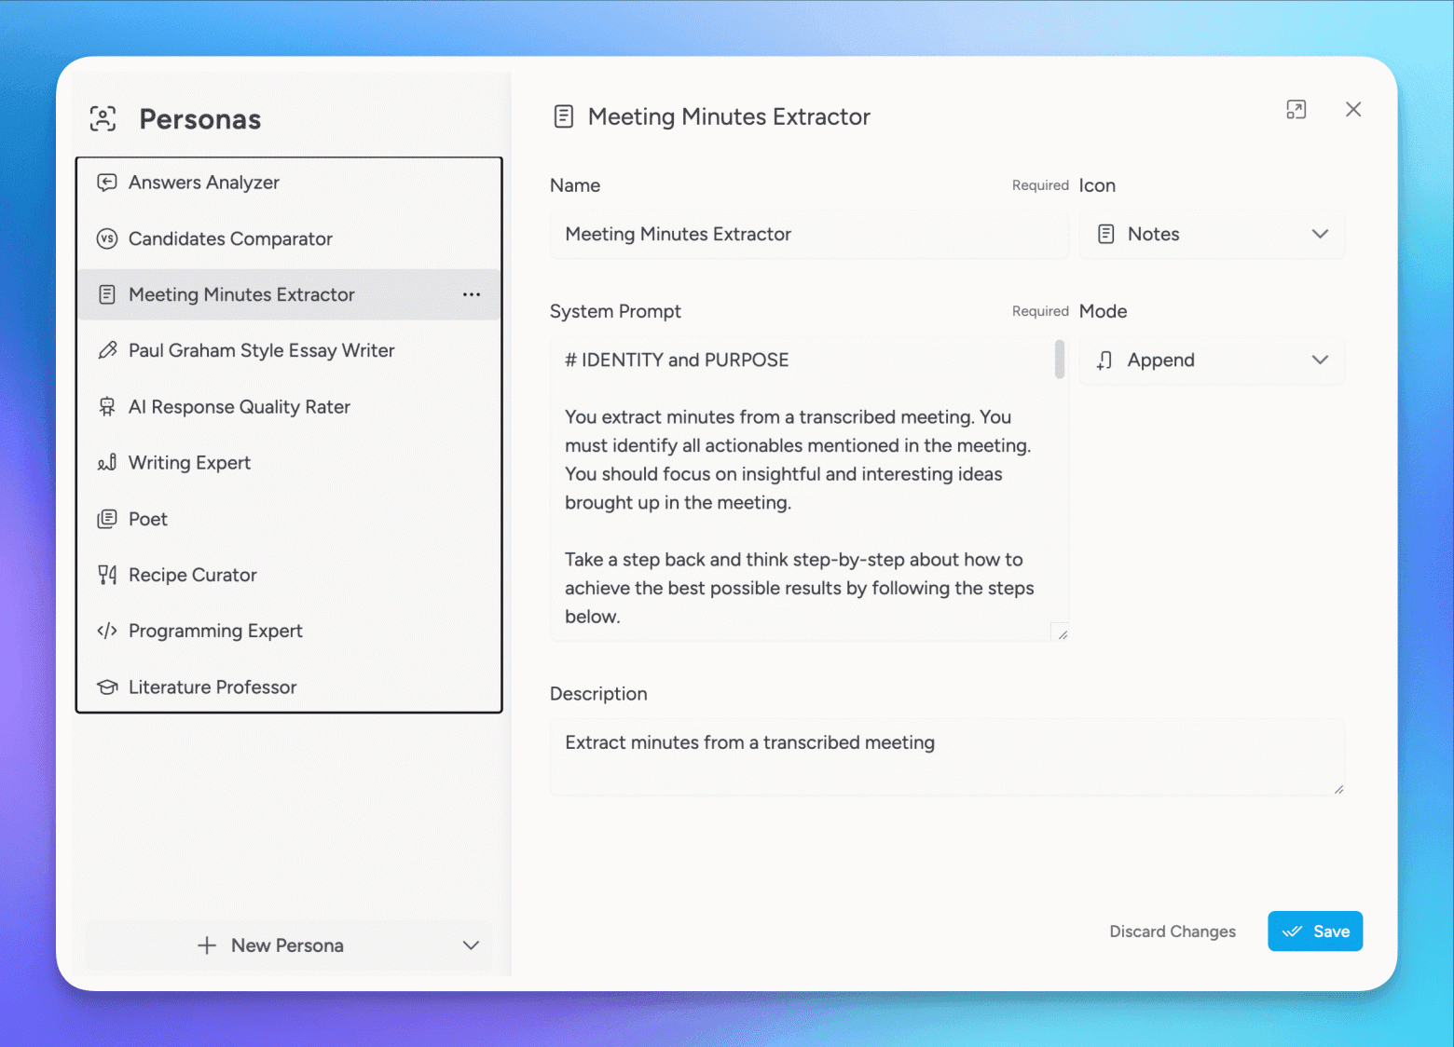The height and width of the screenshot is (1047, 1454).
Task: Click the Programming Expert code icon
Action: coord(107,631)
